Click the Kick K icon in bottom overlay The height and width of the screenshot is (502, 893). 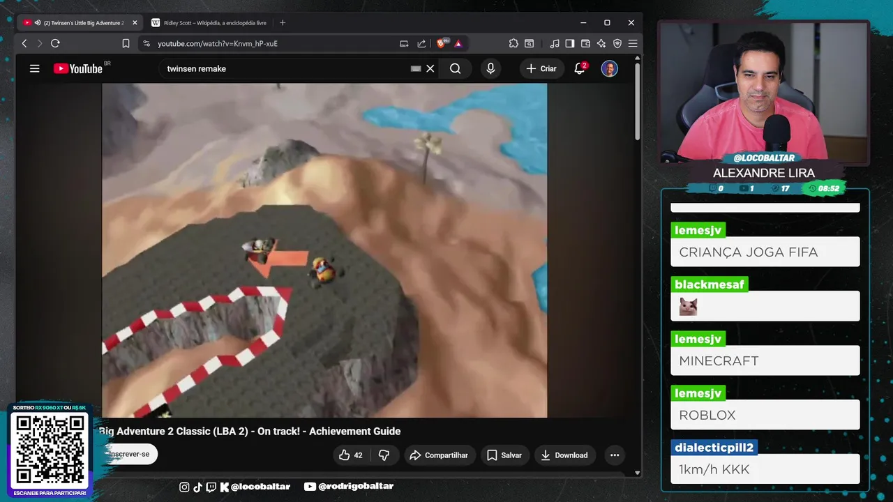click(x=225, y=487)
